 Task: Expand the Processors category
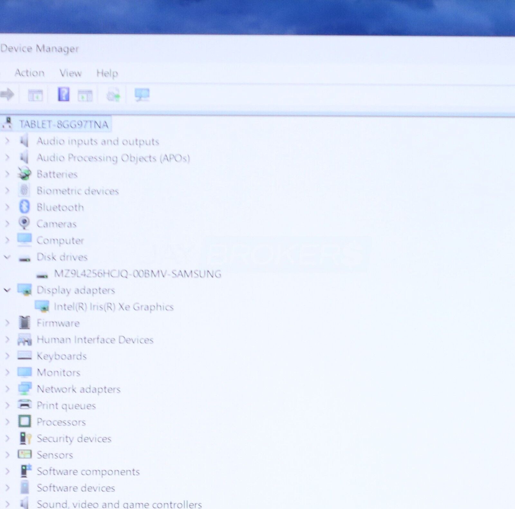point(7,422)
